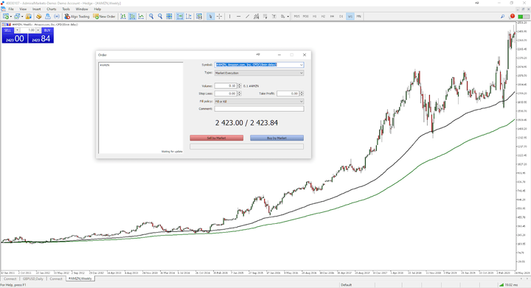531x288 pixels.
Task: Open the Profiles toolbar icon
Action: tap(17, 16)
